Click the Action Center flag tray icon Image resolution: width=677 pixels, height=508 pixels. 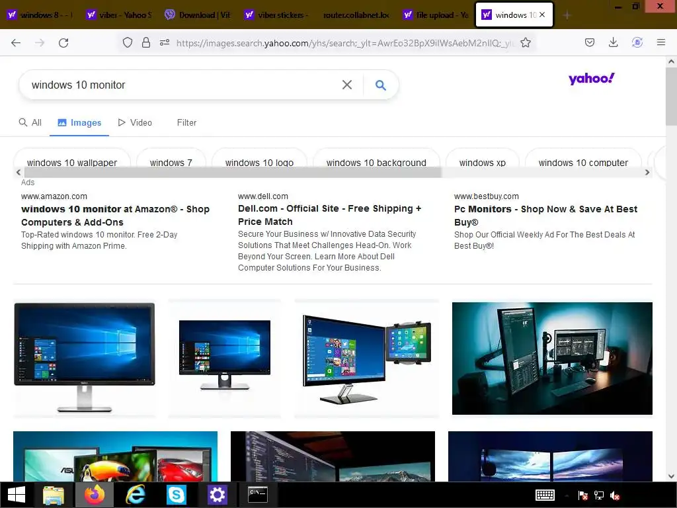pyautogui.click(x=582, y=495)
